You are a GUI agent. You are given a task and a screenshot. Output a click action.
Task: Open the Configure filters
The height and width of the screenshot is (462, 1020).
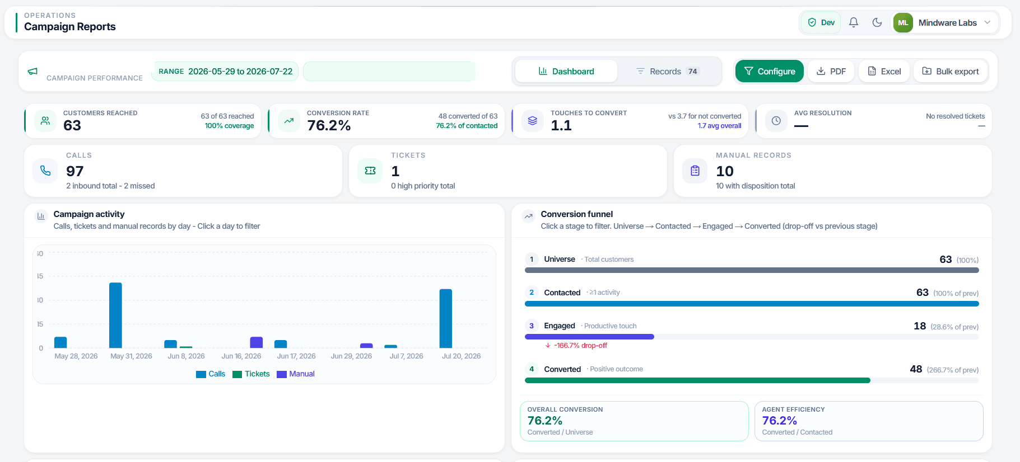point(770,71)
